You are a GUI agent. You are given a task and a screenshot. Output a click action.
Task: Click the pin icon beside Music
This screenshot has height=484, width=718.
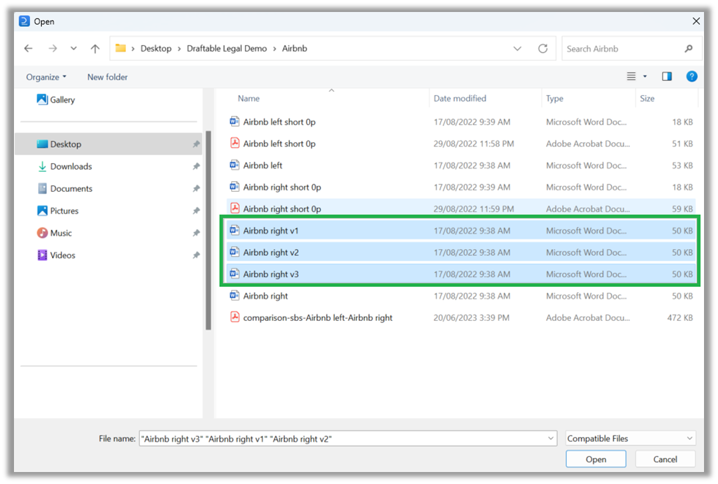(x=196, y=233)
